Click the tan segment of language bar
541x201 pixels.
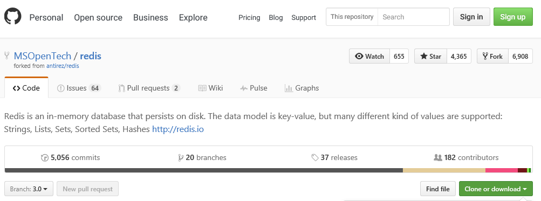444,170
